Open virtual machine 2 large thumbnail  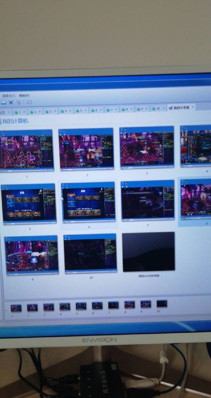[x=86, y=149]
